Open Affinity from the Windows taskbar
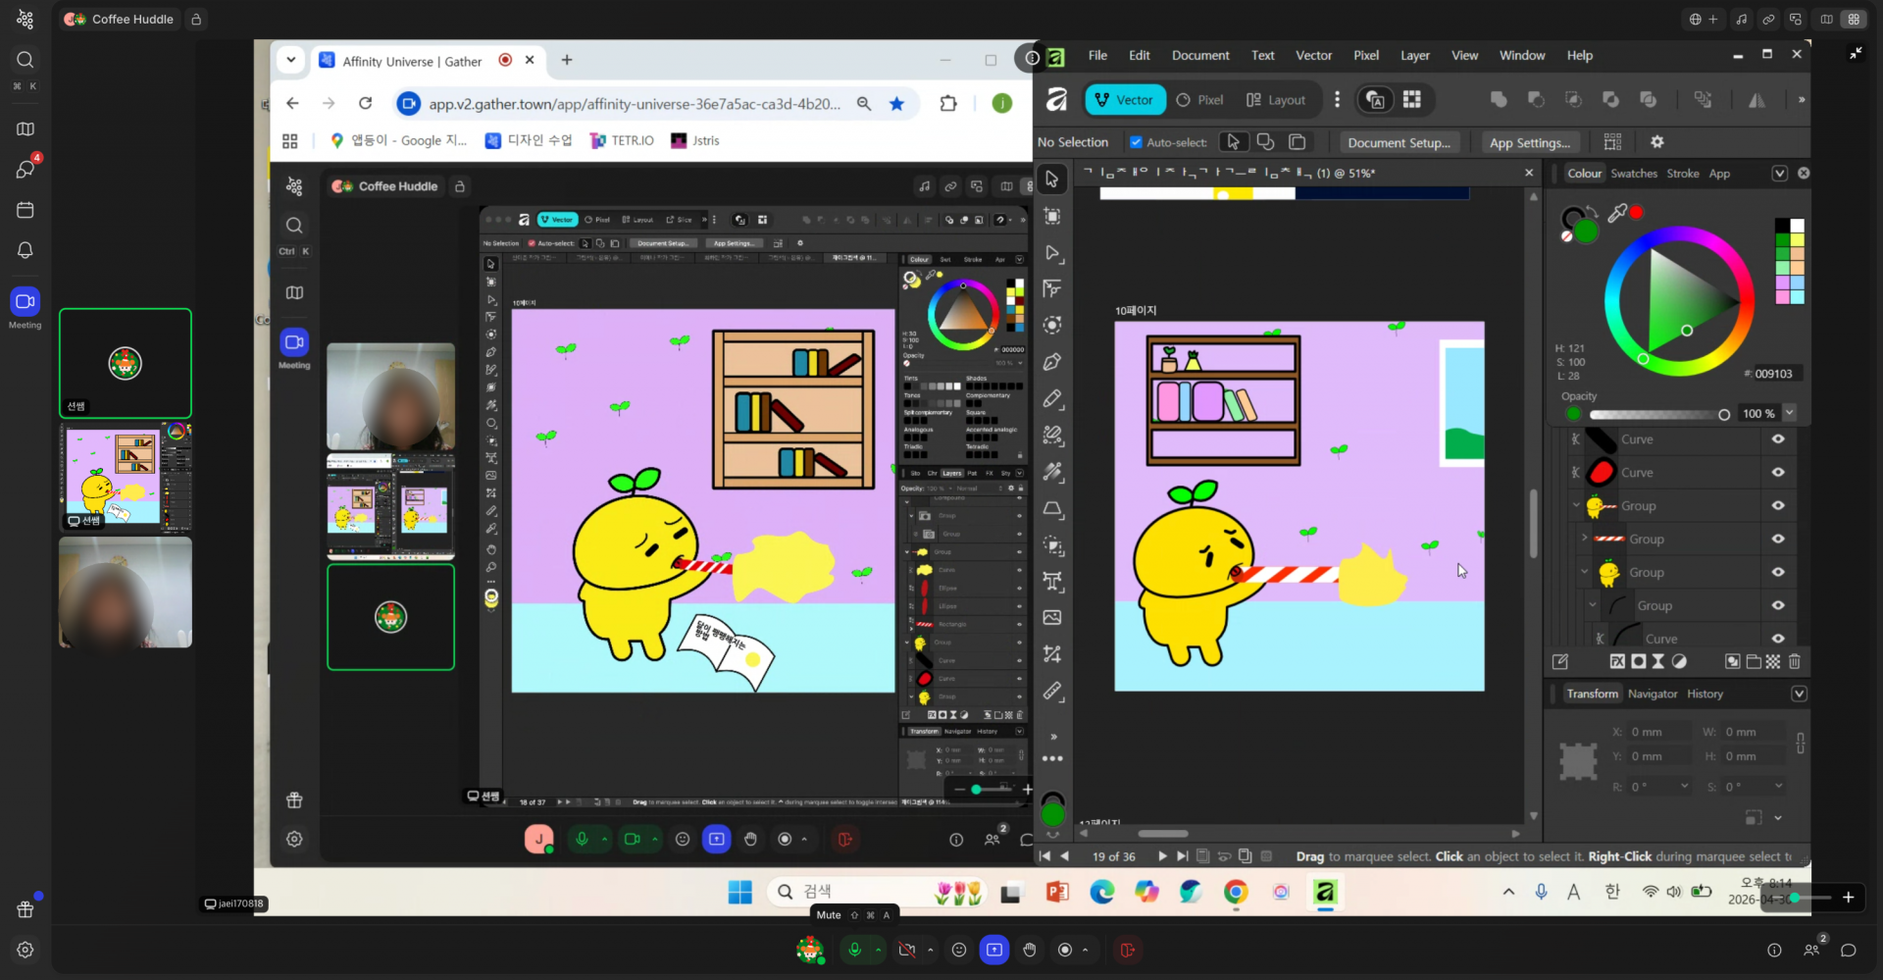The height and width of the screenshot is (980, 1883). click(1325, 892)
